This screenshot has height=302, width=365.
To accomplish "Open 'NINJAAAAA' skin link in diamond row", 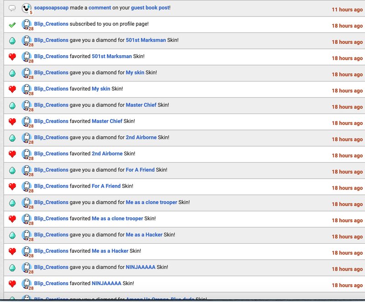I will coord(141,267).
